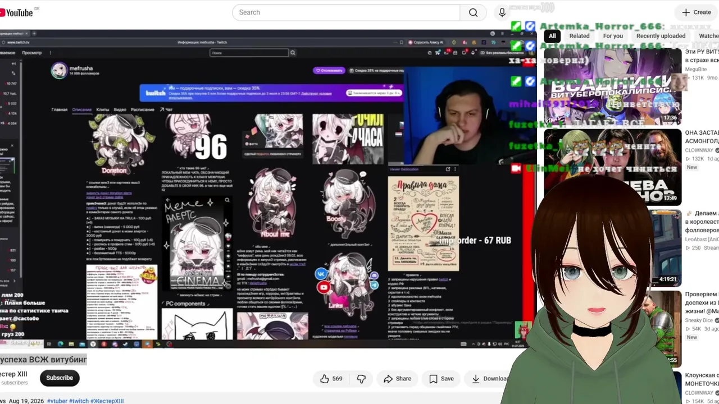The height and width of the screenshot is (404, 719).
Task: Open video title starting 'Делаем'
Action: coord(702,222)
